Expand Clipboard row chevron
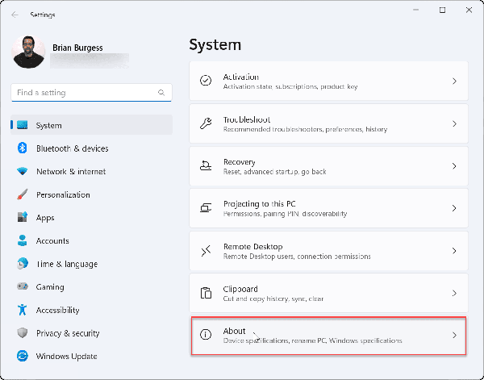 454,293
